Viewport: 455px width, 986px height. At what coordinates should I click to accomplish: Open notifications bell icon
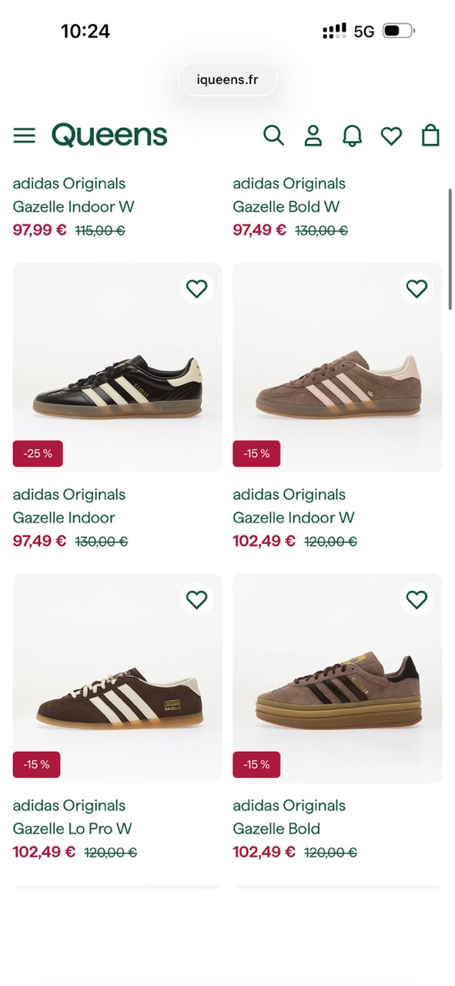[x=352, y=136]
